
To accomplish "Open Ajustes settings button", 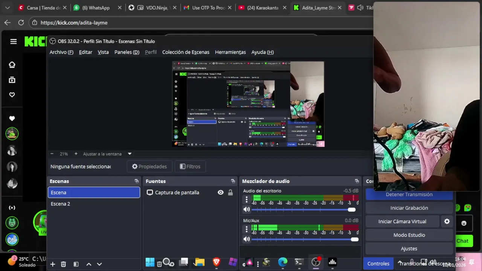I will pos(409,248).
